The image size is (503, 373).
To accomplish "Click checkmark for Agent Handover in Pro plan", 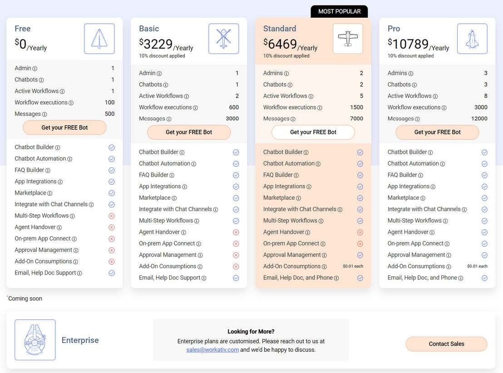I will (x=484, y=232).
